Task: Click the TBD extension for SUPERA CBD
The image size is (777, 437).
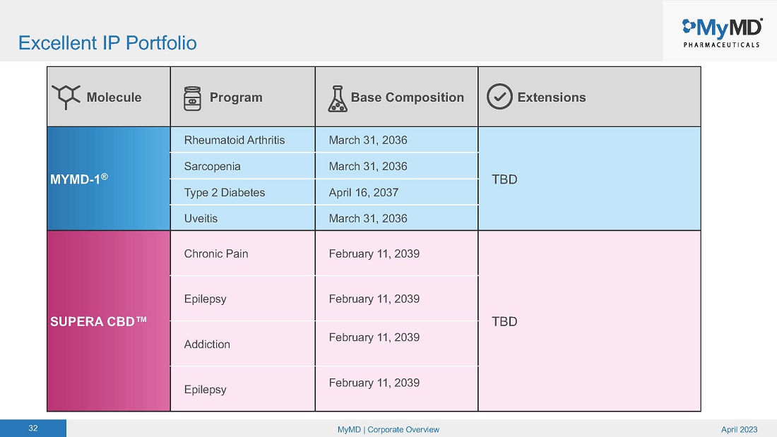Action: click(505, 321)
